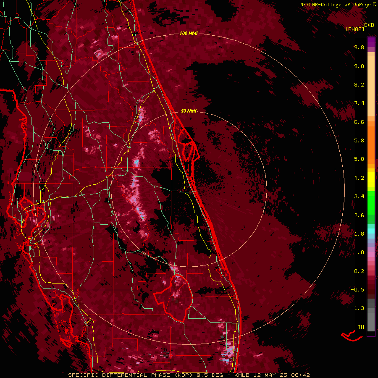Click the 7.4 scale value
Viewport: 378px width, 378px height.
tap(359, 103)
